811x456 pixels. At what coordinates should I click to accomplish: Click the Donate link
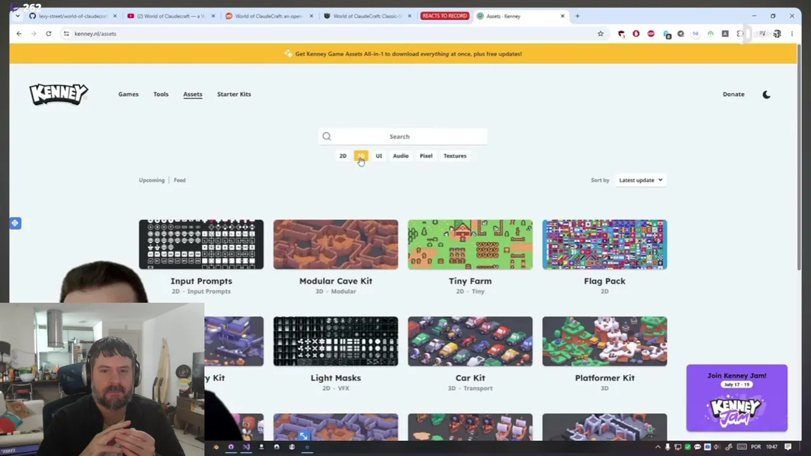point(734,94)
